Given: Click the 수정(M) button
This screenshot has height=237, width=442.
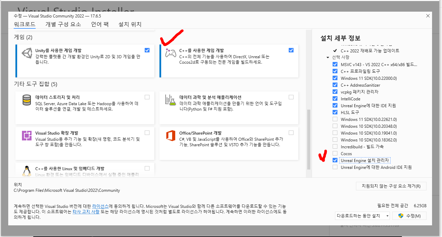Looking at the screenshot, I should point(409,216).
